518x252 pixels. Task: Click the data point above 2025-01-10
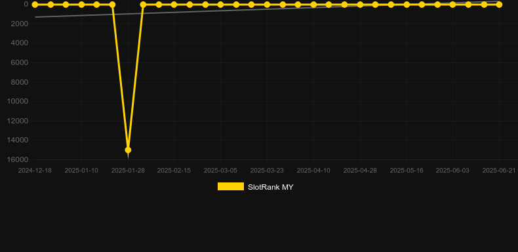[81, 5]
